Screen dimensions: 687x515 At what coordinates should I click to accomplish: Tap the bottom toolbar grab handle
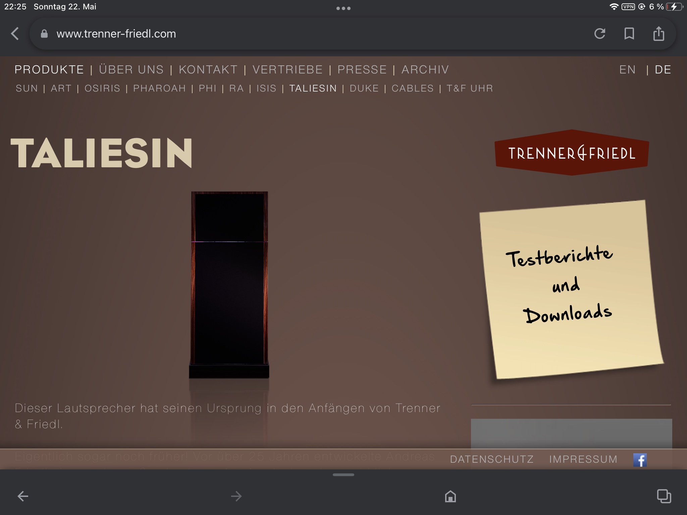[x=343, y=475]
